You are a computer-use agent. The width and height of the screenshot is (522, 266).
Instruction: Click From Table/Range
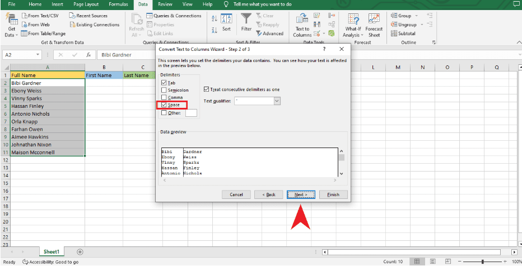click(x=43, y=34)
